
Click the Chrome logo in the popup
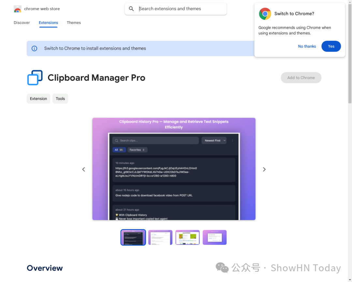265,14
